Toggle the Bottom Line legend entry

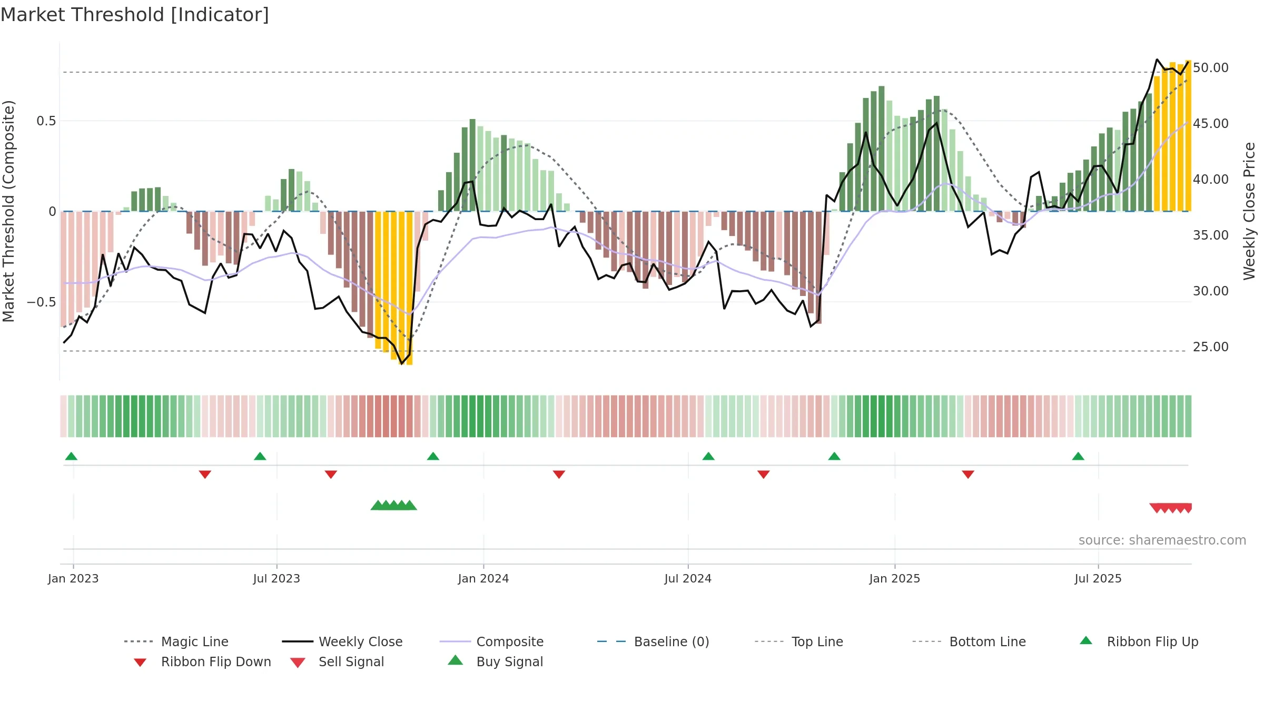969,641
